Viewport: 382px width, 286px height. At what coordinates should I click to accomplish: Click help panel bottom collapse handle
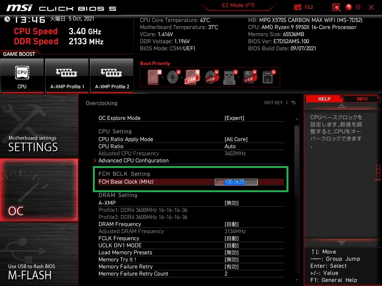(342, 242)
